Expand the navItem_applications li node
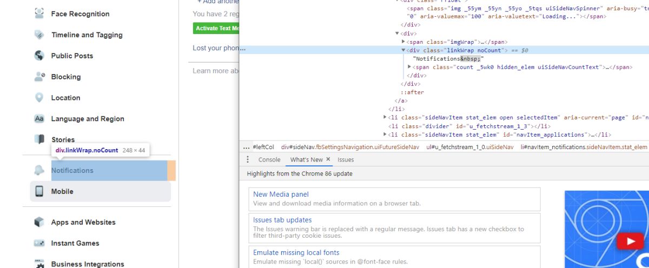Viewport: 649px width, 268px height. 385,135
